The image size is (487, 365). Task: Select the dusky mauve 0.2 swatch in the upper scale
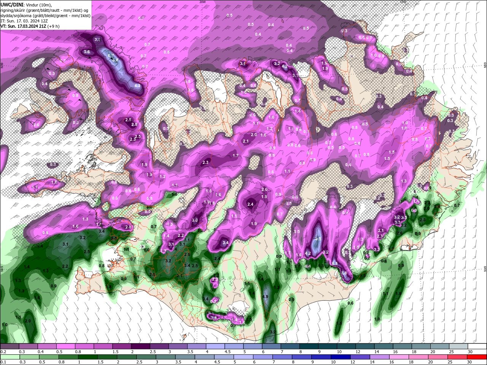[10, 346]
